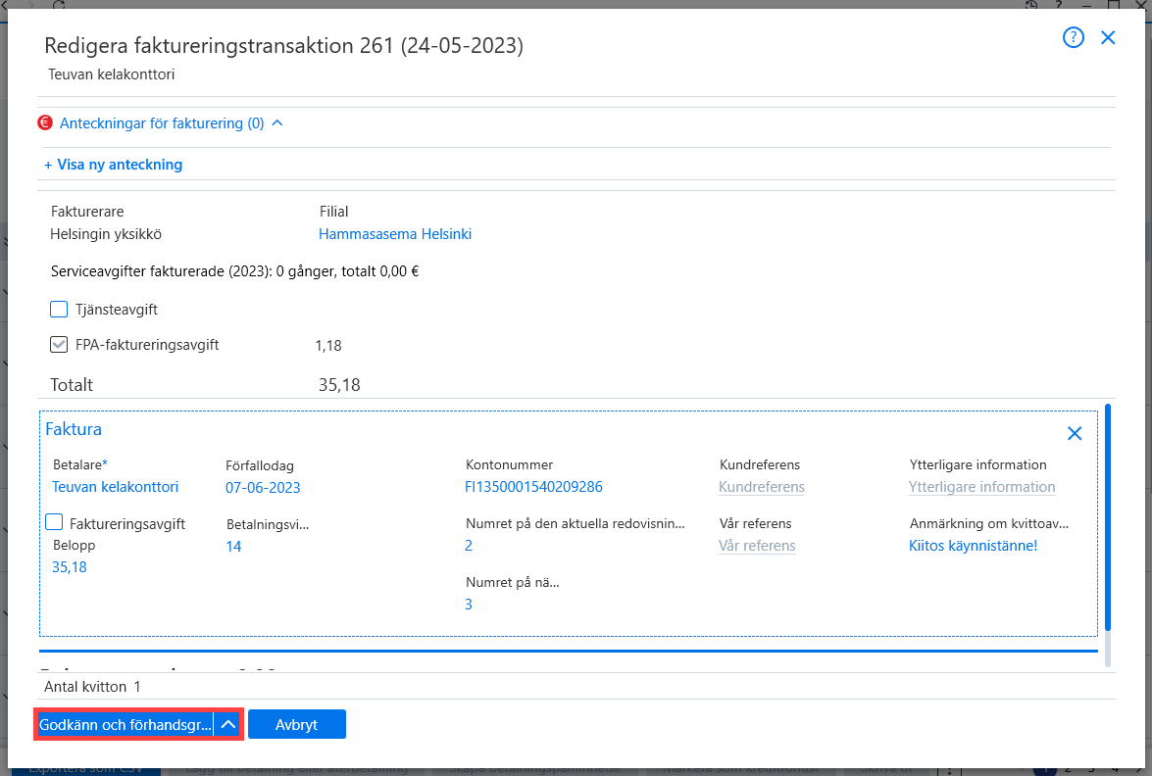Click Godkänn och förhandsgr... button
This screenshot has width=1152, height=776.
[x=125, y=725]
